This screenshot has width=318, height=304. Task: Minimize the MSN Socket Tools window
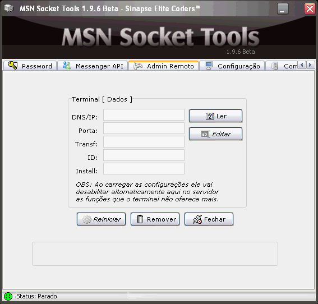coord(283,9)
